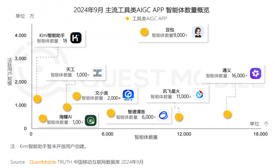Click the 豆包 avatar icon
This screenshot has width=275, height=168.
pos(198,32)
